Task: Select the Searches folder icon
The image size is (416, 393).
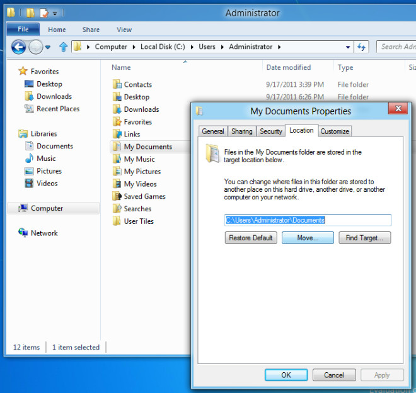Action: point(117,209)
